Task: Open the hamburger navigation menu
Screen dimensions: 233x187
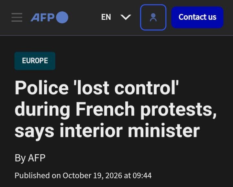Action: coord(17,17)
